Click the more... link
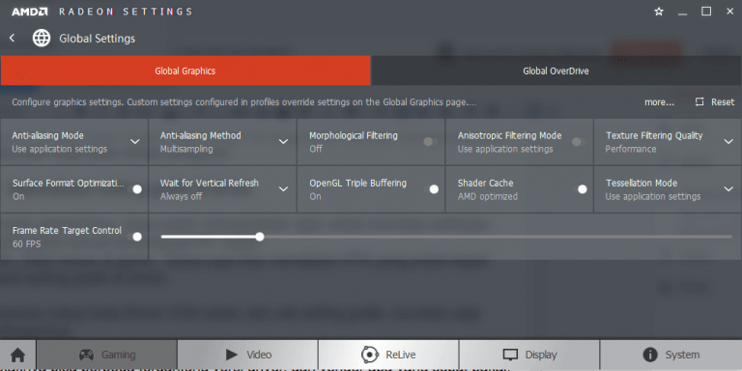The width and height of the screenshot is (742, 371). pyautogui.click(x=659, y=102)
